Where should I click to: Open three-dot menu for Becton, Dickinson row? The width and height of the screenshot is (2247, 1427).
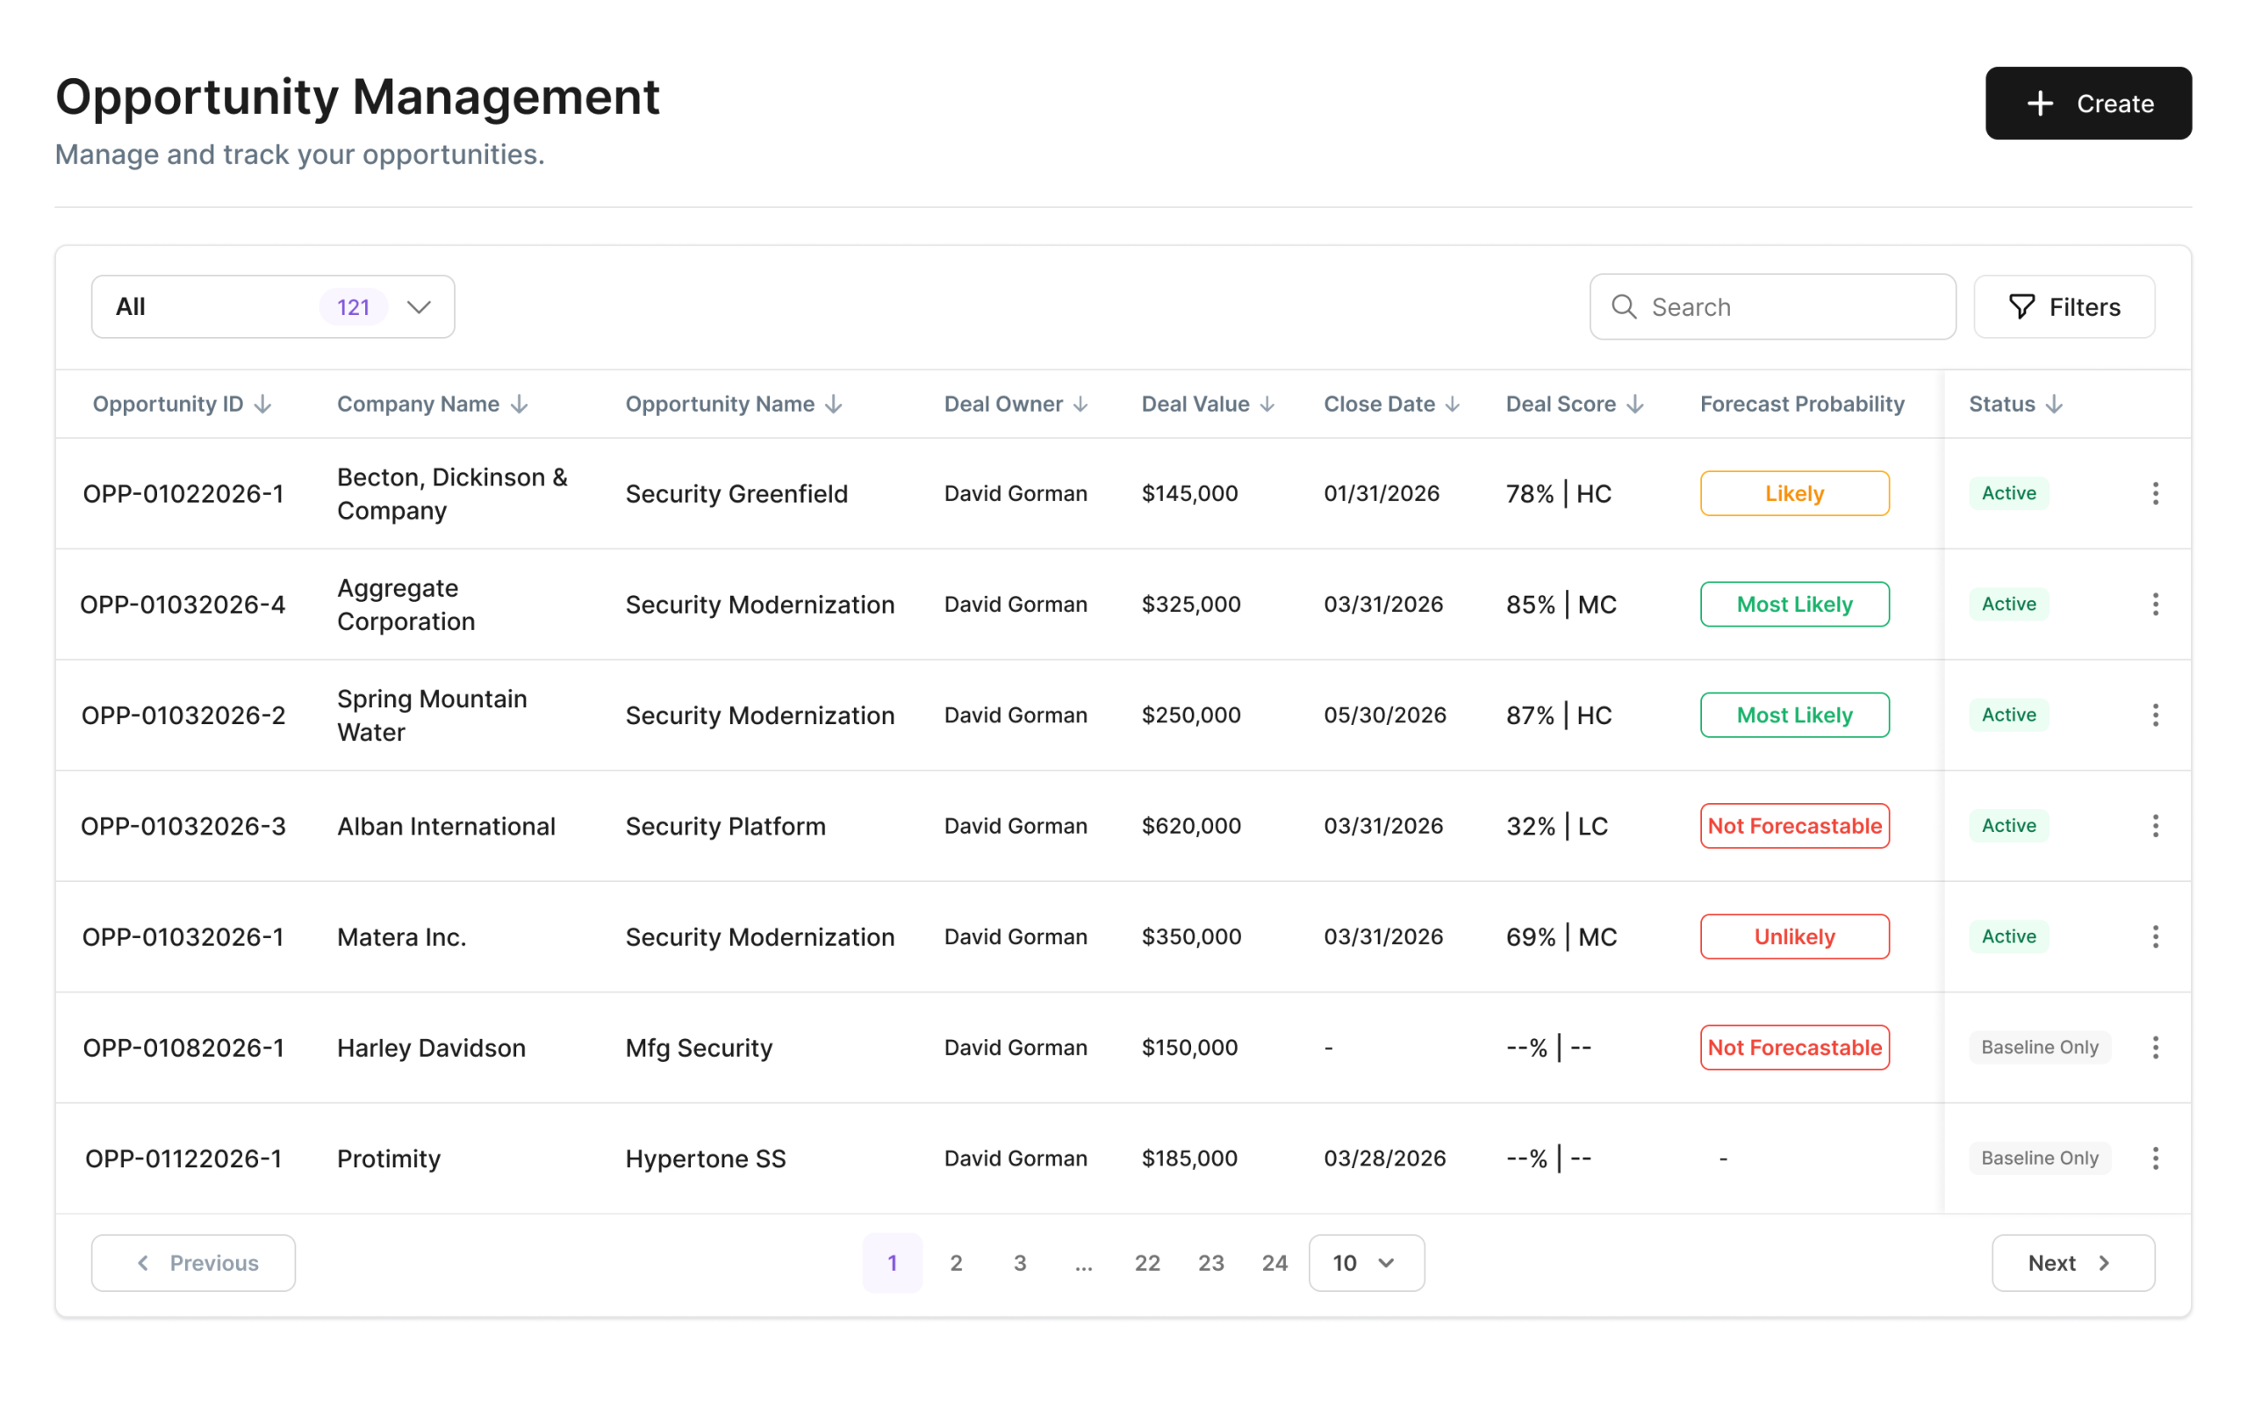click(x=2155, y=494)
